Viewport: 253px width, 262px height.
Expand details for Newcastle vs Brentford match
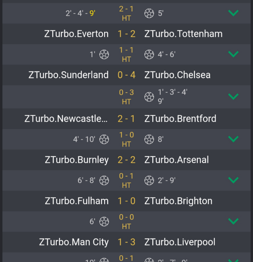[233, 139]
